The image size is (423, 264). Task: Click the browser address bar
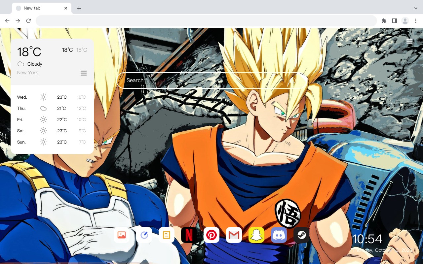tap(206, 21)
